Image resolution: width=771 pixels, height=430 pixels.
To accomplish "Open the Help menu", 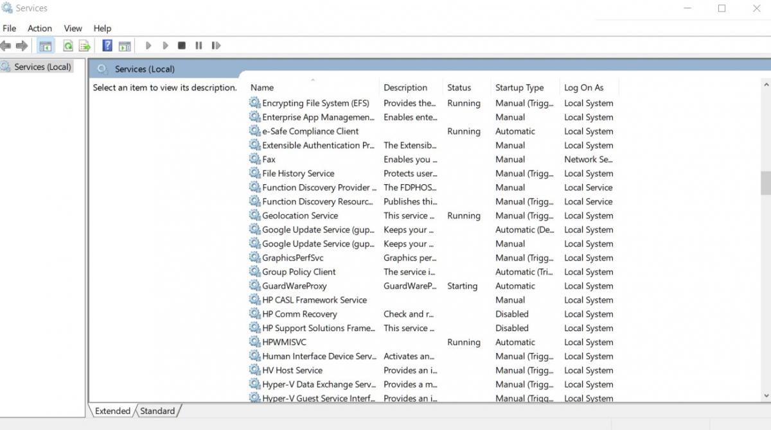I will (102, 28).
